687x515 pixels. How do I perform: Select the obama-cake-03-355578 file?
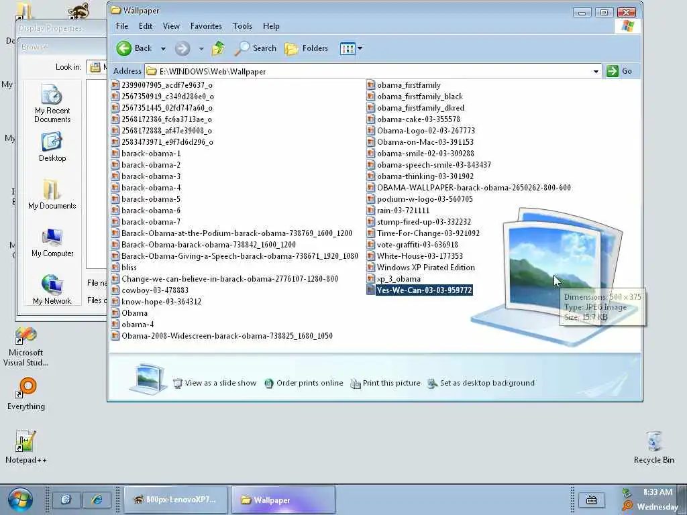click(x=413, y=119)
